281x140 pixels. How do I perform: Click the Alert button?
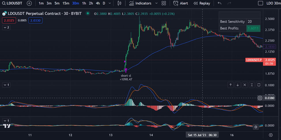[181, 3]
